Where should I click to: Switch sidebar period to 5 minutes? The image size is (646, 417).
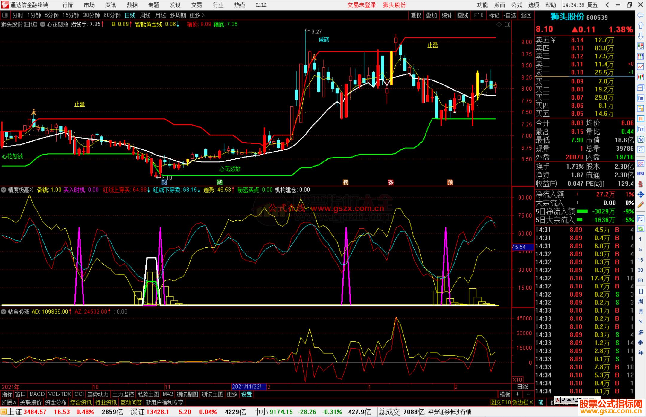coord(640,249)
